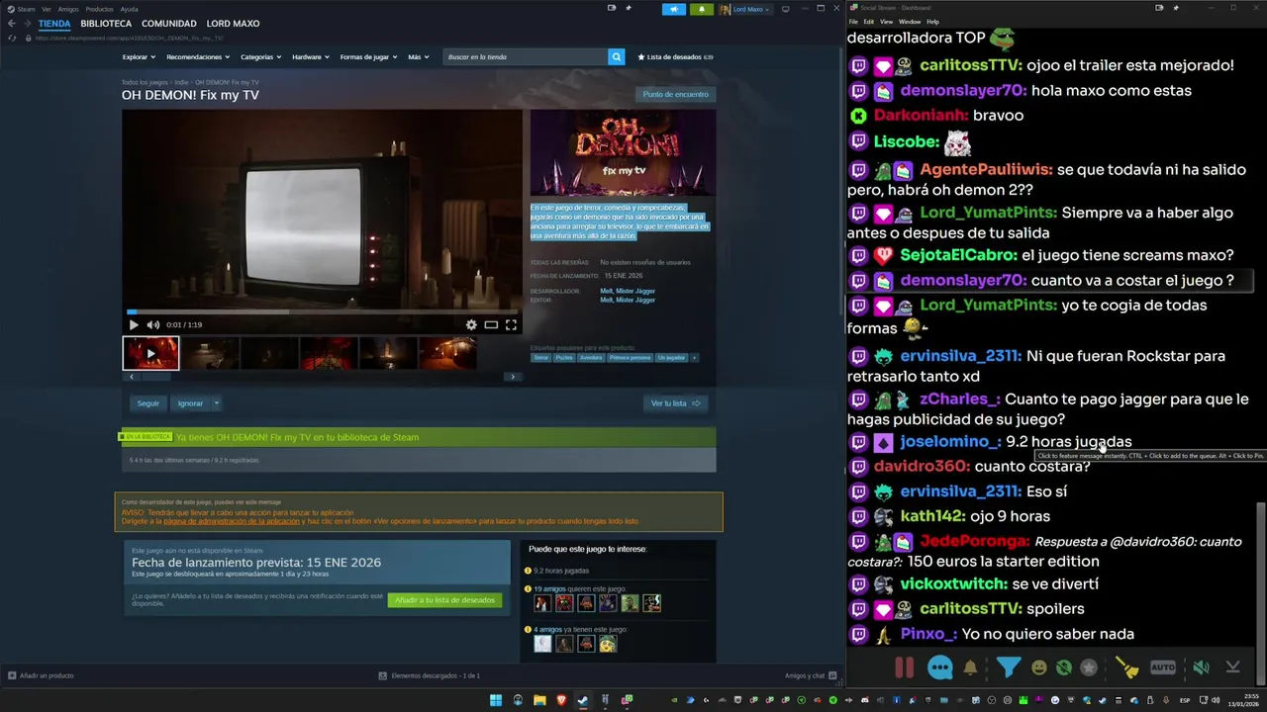Open página de administración de la aplicación link
Image resolution: width=1267 pixels, height=712 pixels.
(x=232, y=521)
